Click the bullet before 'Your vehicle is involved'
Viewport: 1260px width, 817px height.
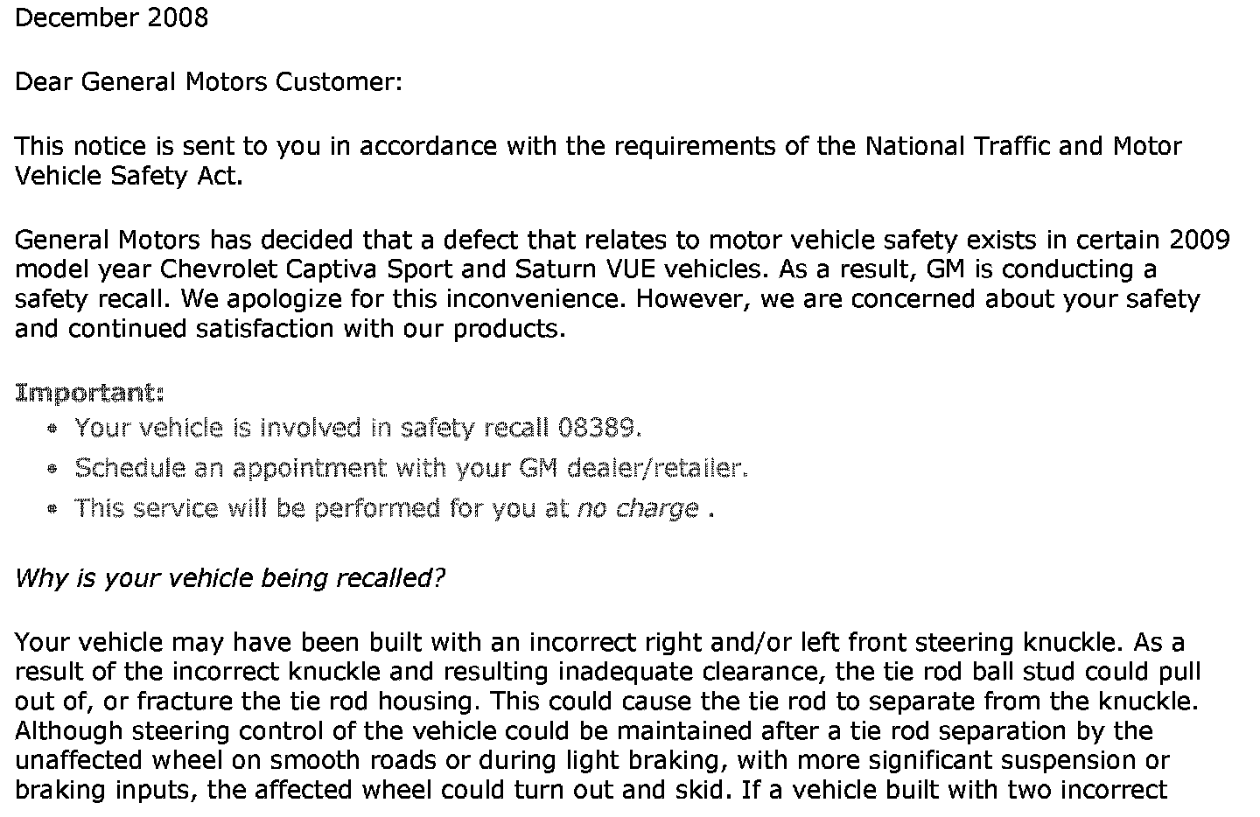pos(53,429)
